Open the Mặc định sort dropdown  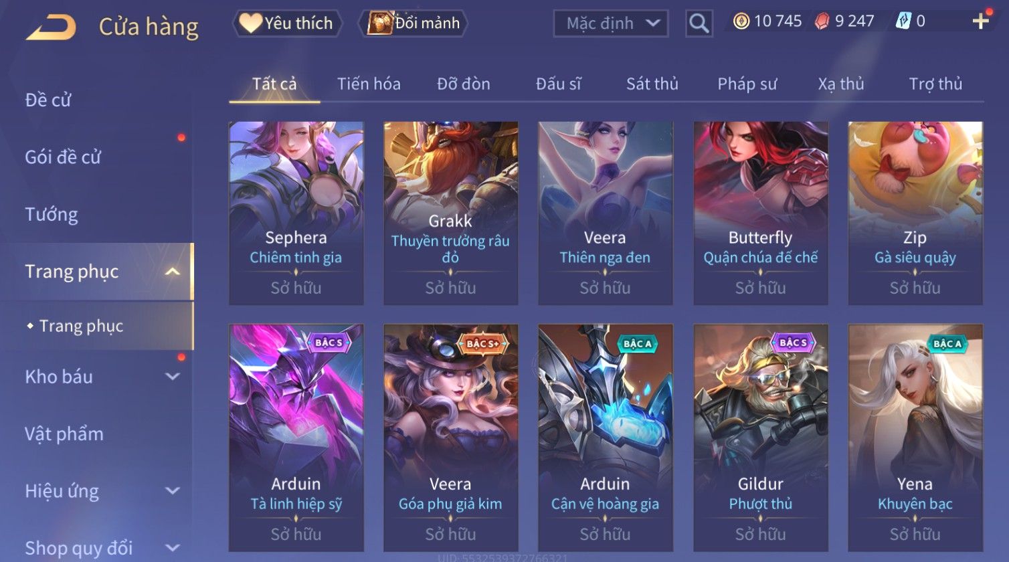coord(610,23)
